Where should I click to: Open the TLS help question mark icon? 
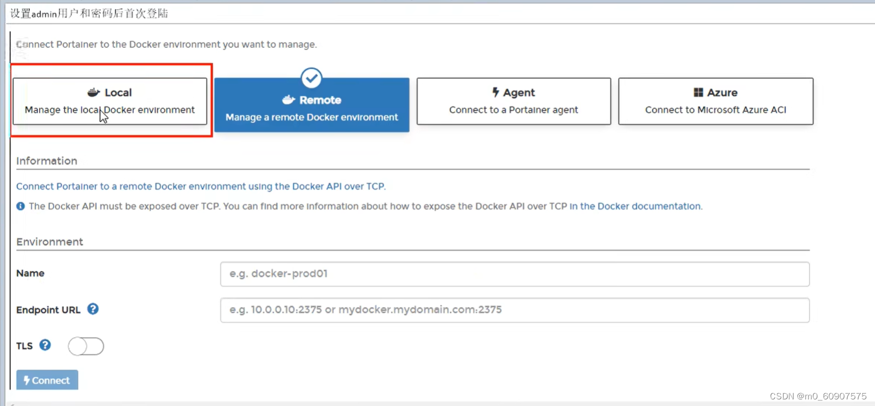coord(45,345)
